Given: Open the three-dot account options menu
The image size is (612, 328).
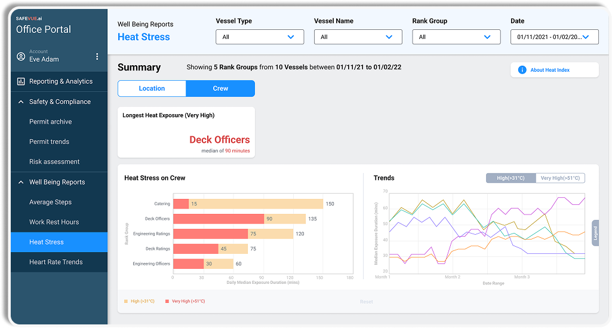Looking at the screenshot, I should (x=97, y=57).
